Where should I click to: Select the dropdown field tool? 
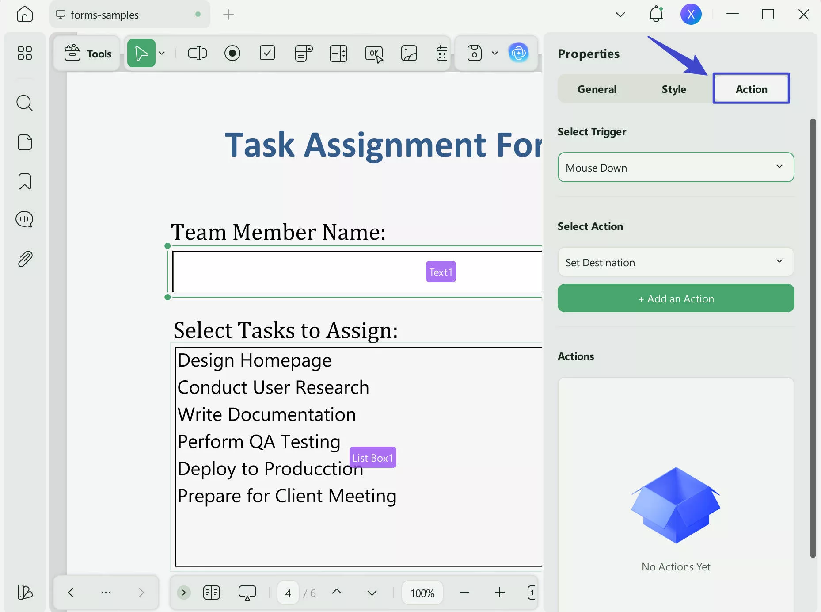coord(304,54)
